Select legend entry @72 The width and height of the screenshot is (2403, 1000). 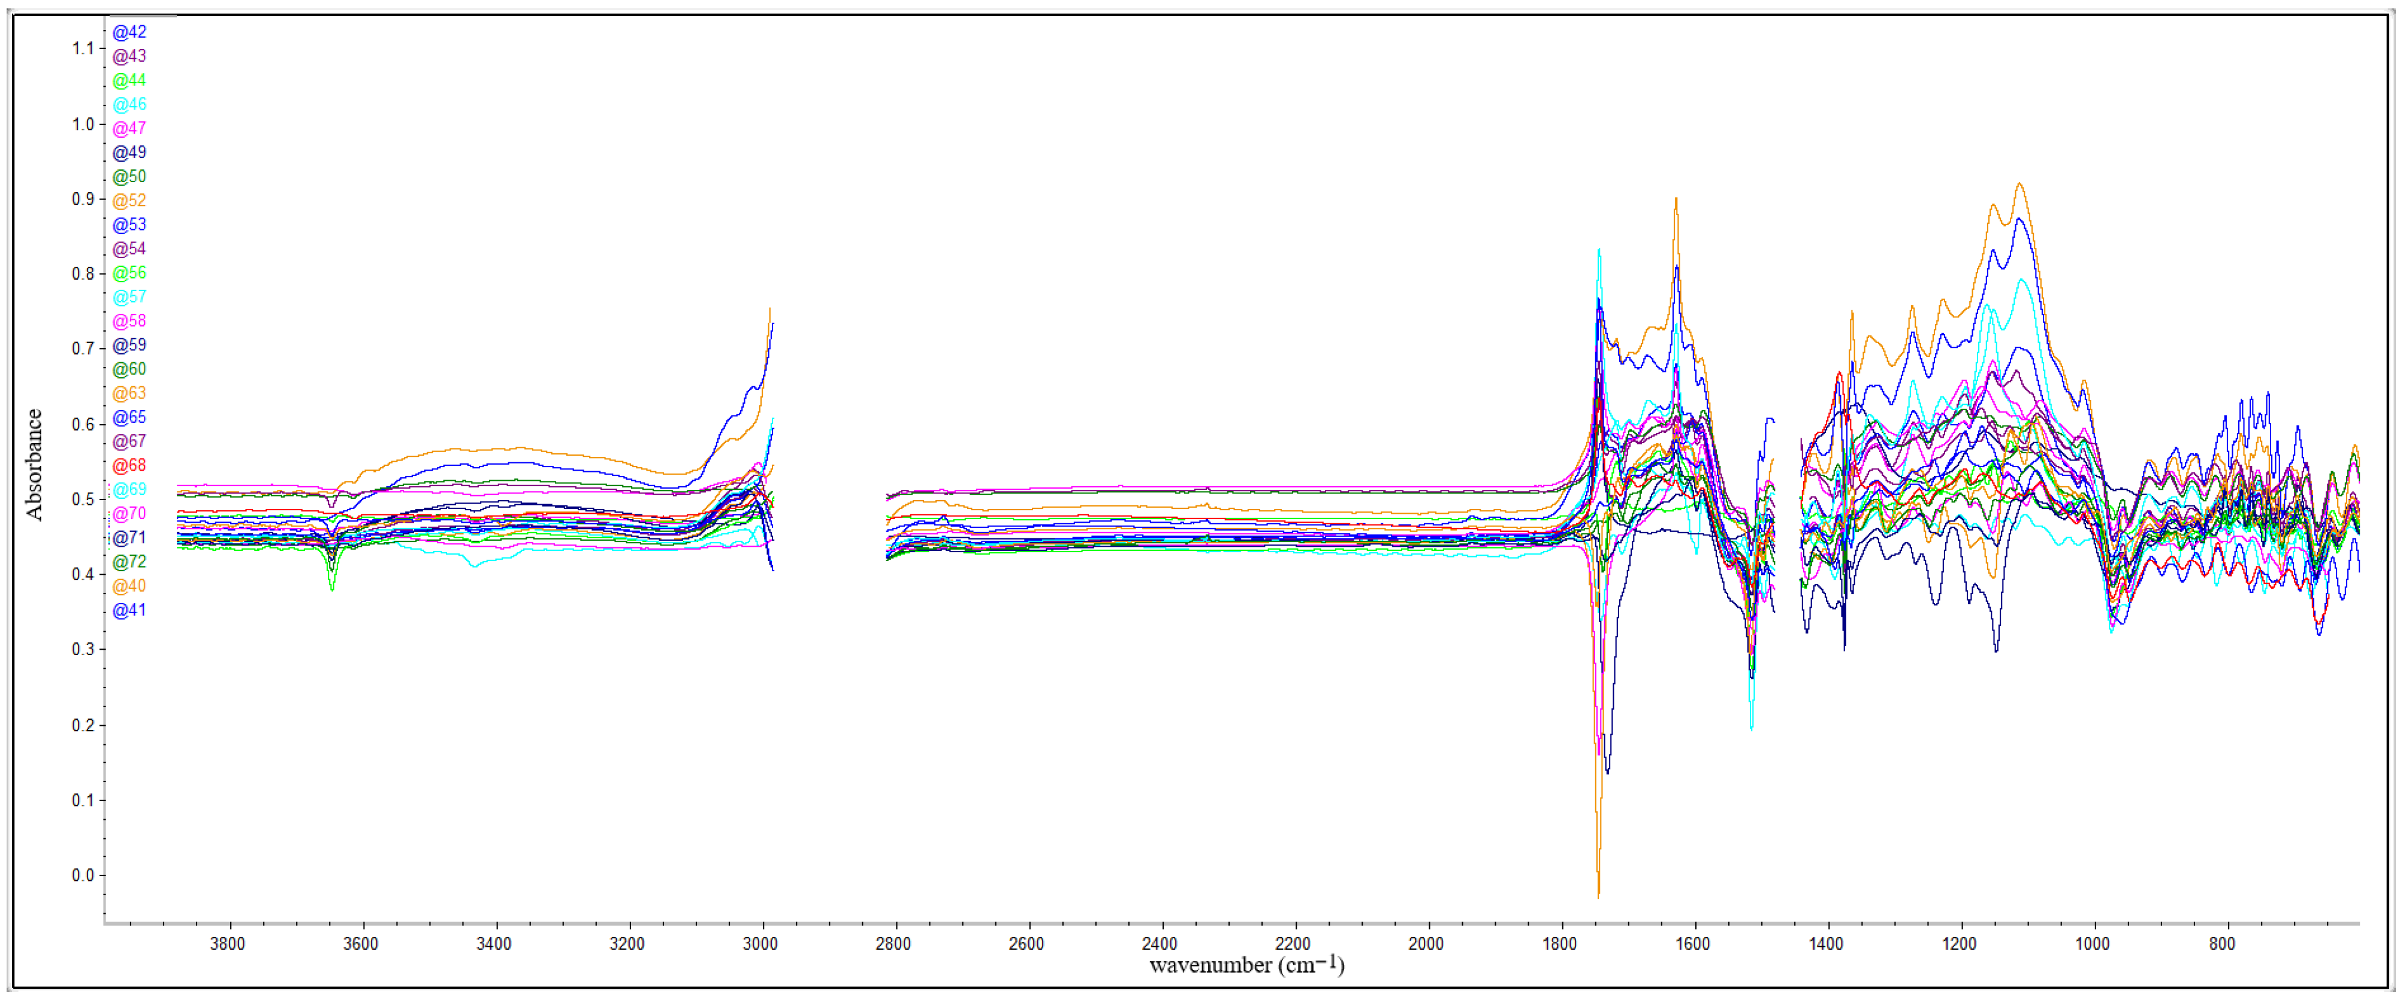129,563
